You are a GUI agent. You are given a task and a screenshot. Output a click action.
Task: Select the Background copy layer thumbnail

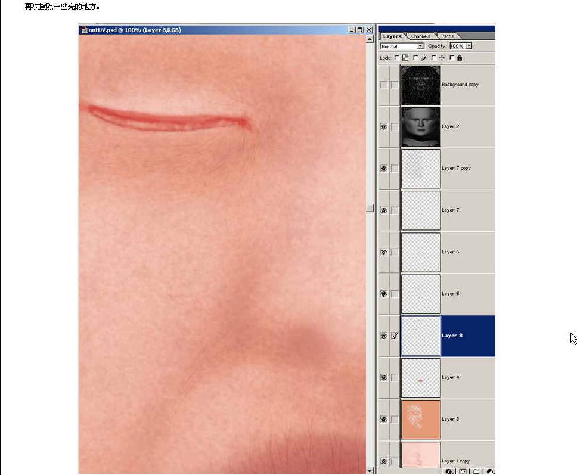point(421,85)
